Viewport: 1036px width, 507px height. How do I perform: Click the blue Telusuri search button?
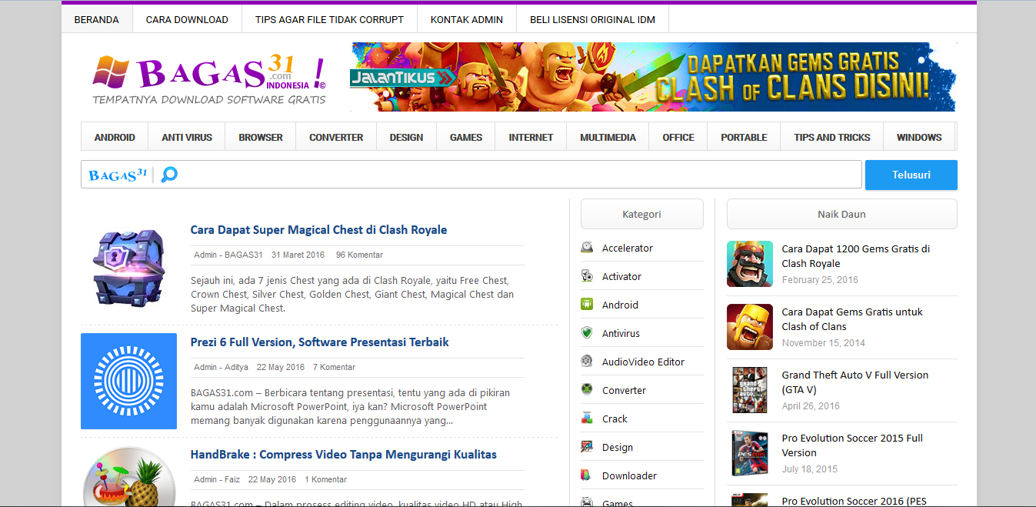pos(911,175)
